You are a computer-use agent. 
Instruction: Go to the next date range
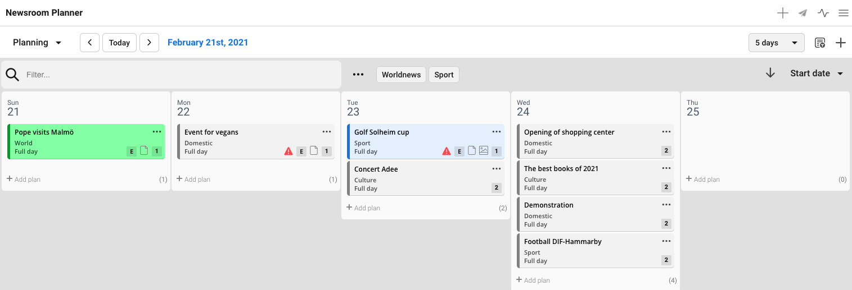click(x=149, y=43)
